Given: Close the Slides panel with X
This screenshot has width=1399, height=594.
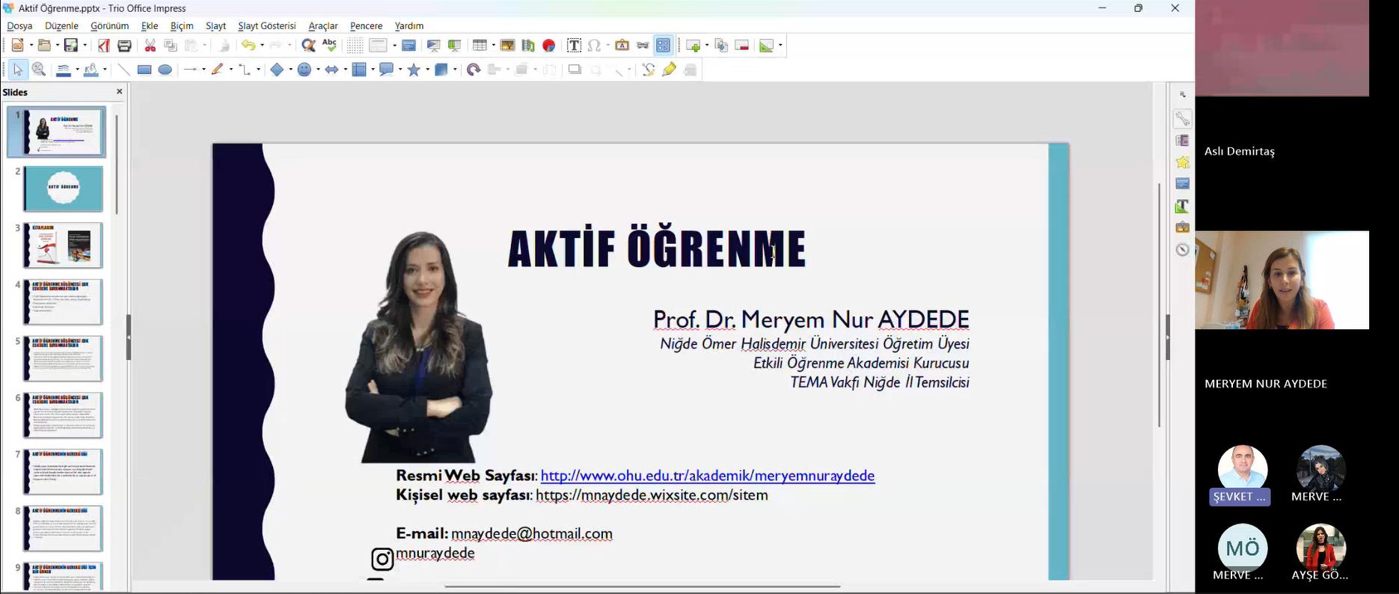Looking at the screenshot, I should point(119,91).
